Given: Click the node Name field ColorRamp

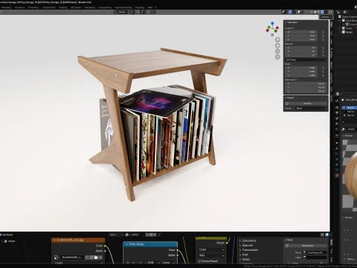Looking at the screenshot, I should 315,252.
